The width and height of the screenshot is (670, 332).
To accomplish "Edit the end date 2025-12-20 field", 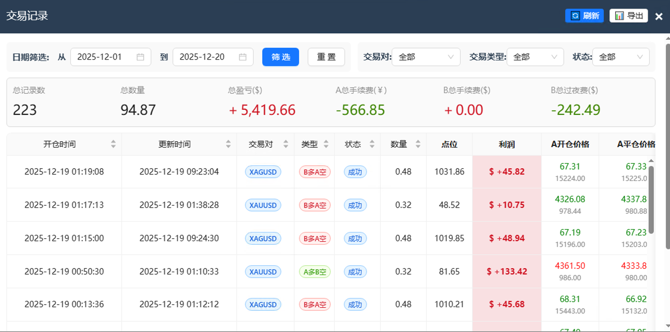I will [x=213, y=57].
